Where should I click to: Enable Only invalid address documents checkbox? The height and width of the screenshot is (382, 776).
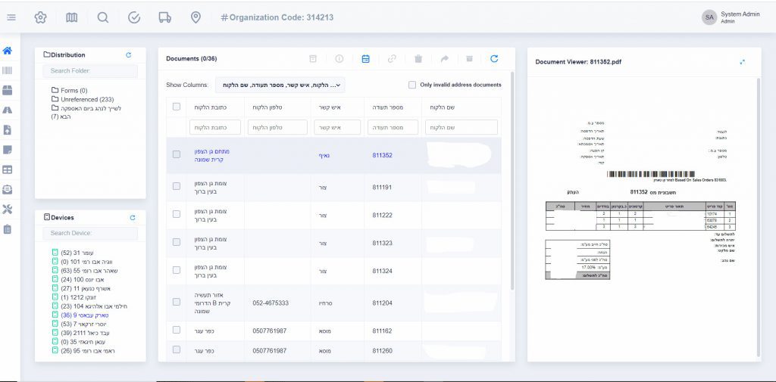coord(412,85)
